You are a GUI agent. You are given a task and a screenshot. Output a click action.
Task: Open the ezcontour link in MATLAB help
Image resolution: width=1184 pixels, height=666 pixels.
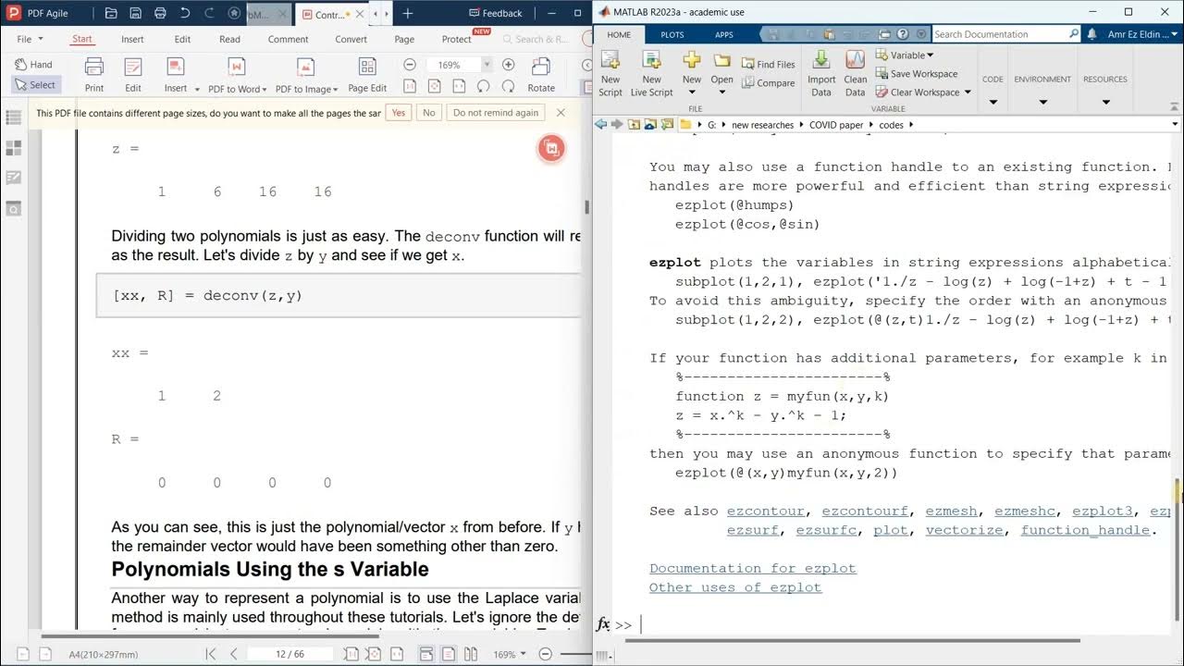tap(767, 511)
